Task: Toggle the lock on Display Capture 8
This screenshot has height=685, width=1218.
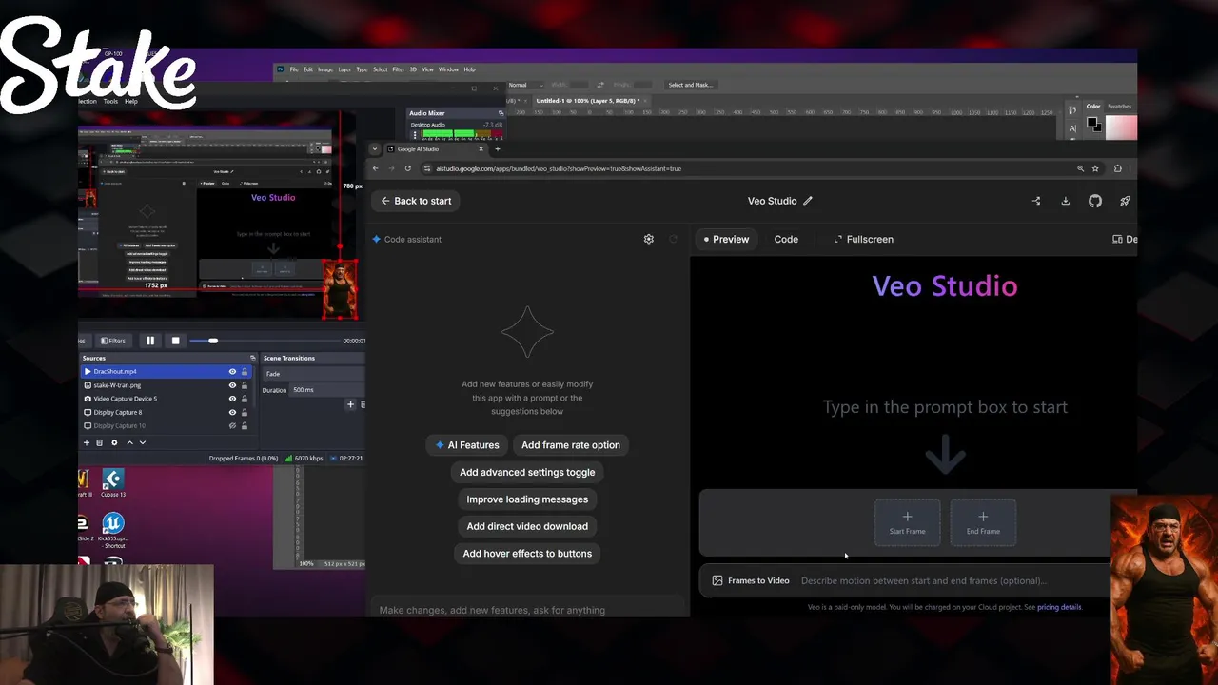Action: click(x=245, y=412)
